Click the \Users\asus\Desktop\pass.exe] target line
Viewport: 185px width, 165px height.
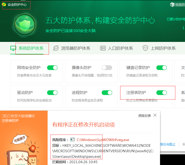76,157
